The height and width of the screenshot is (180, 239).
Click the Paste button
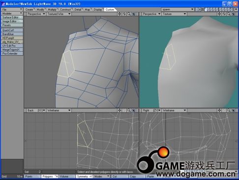tap(154, 177)
